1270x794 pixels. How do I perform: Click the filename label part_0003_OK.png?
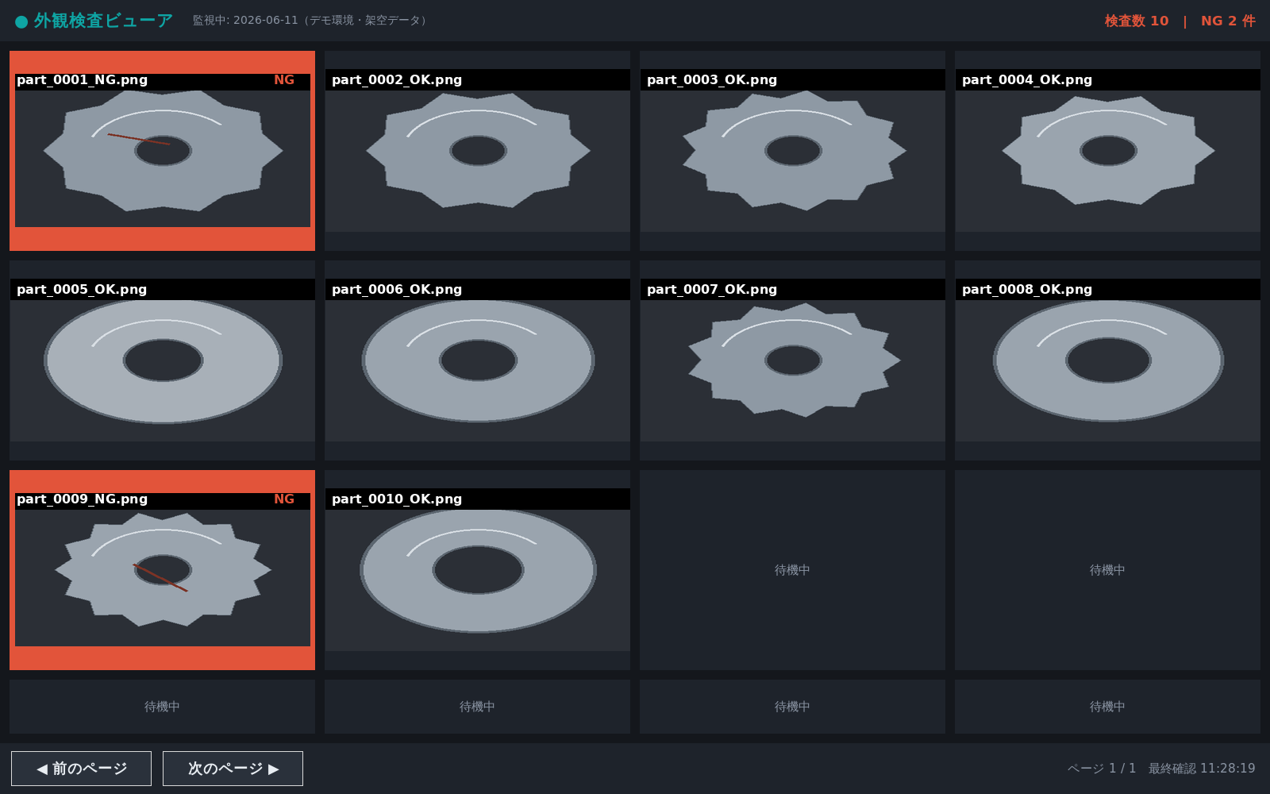click(x=712, y=80)
